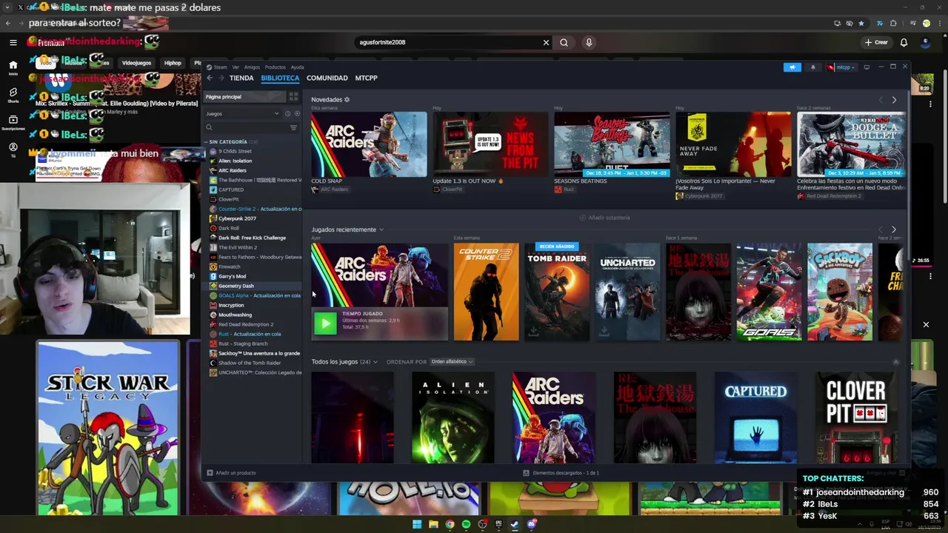Screen dimensions: 948x533
Task: Open Cyberpunk 2077 tag under Never Fade Away
Action: 699,196
